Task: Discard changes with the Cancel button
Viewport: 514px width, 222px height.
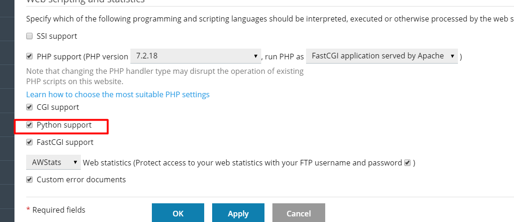Action: 299,213
